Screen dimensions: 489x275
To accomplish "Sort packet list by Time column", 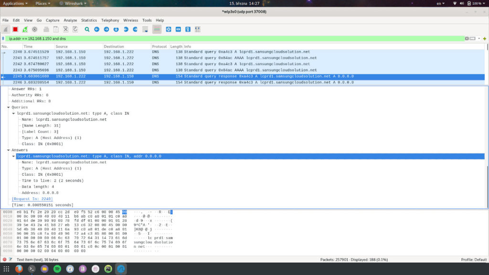I will 38,46.
